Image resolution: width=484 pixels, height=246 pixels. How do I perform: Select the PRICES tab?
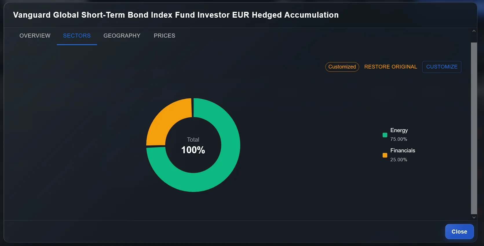point(164,36)
